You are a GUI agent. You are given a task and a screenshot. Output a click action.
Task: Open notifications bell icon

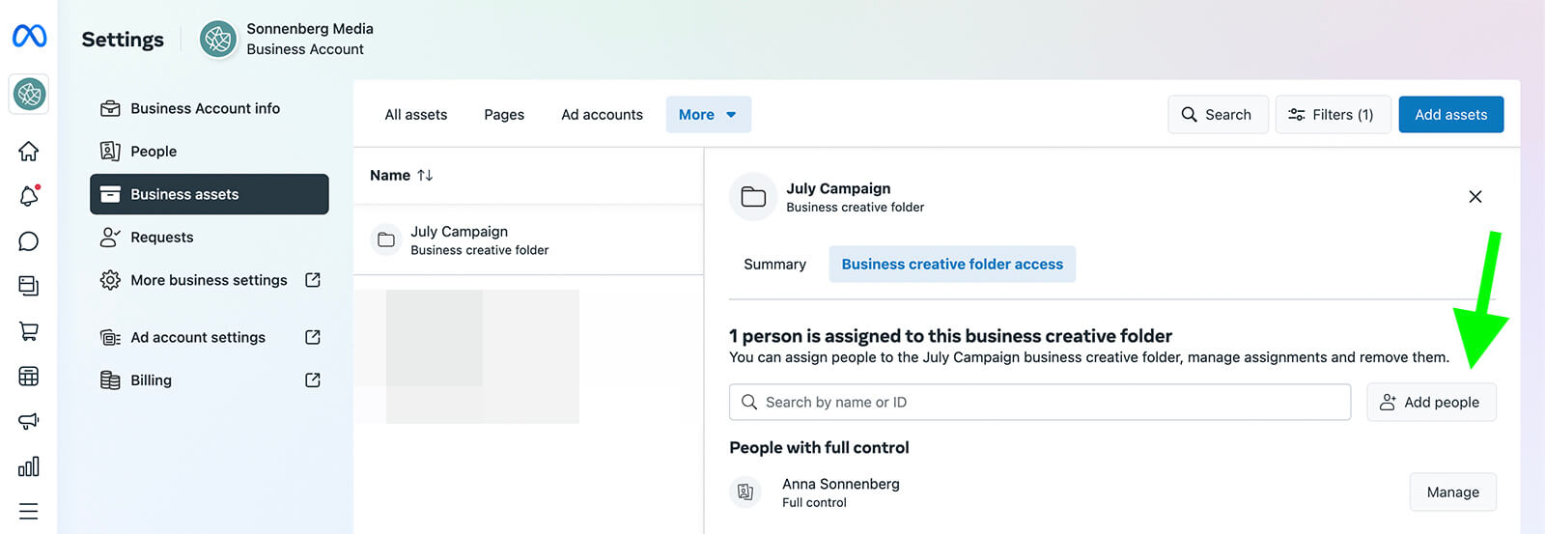(x=29, y=196)
